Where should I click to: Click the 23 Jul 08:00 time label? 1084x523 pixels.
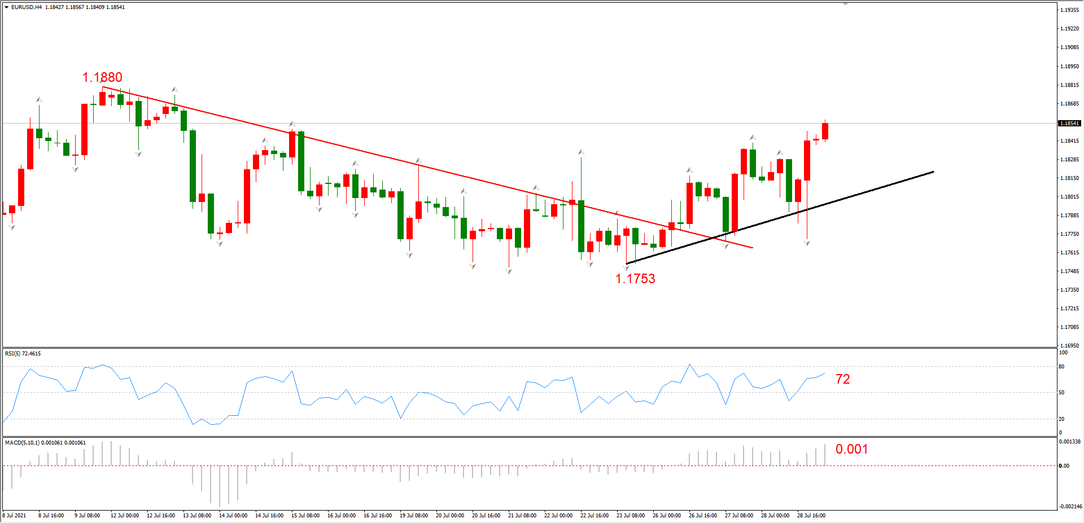(631, 516)
